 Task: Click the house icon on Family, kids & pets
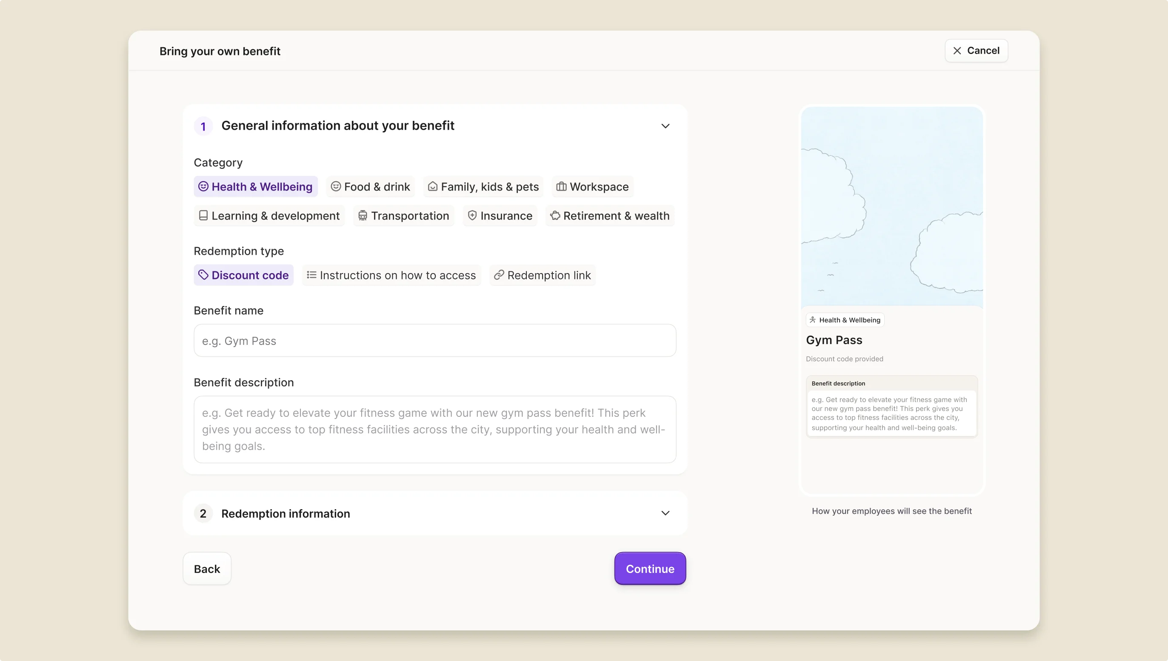433,187
